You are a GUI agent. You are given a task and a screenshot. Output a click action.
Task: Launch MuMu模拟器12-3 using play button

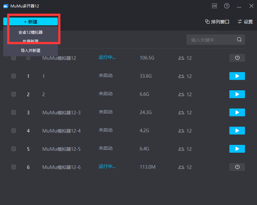pos(237,112)
